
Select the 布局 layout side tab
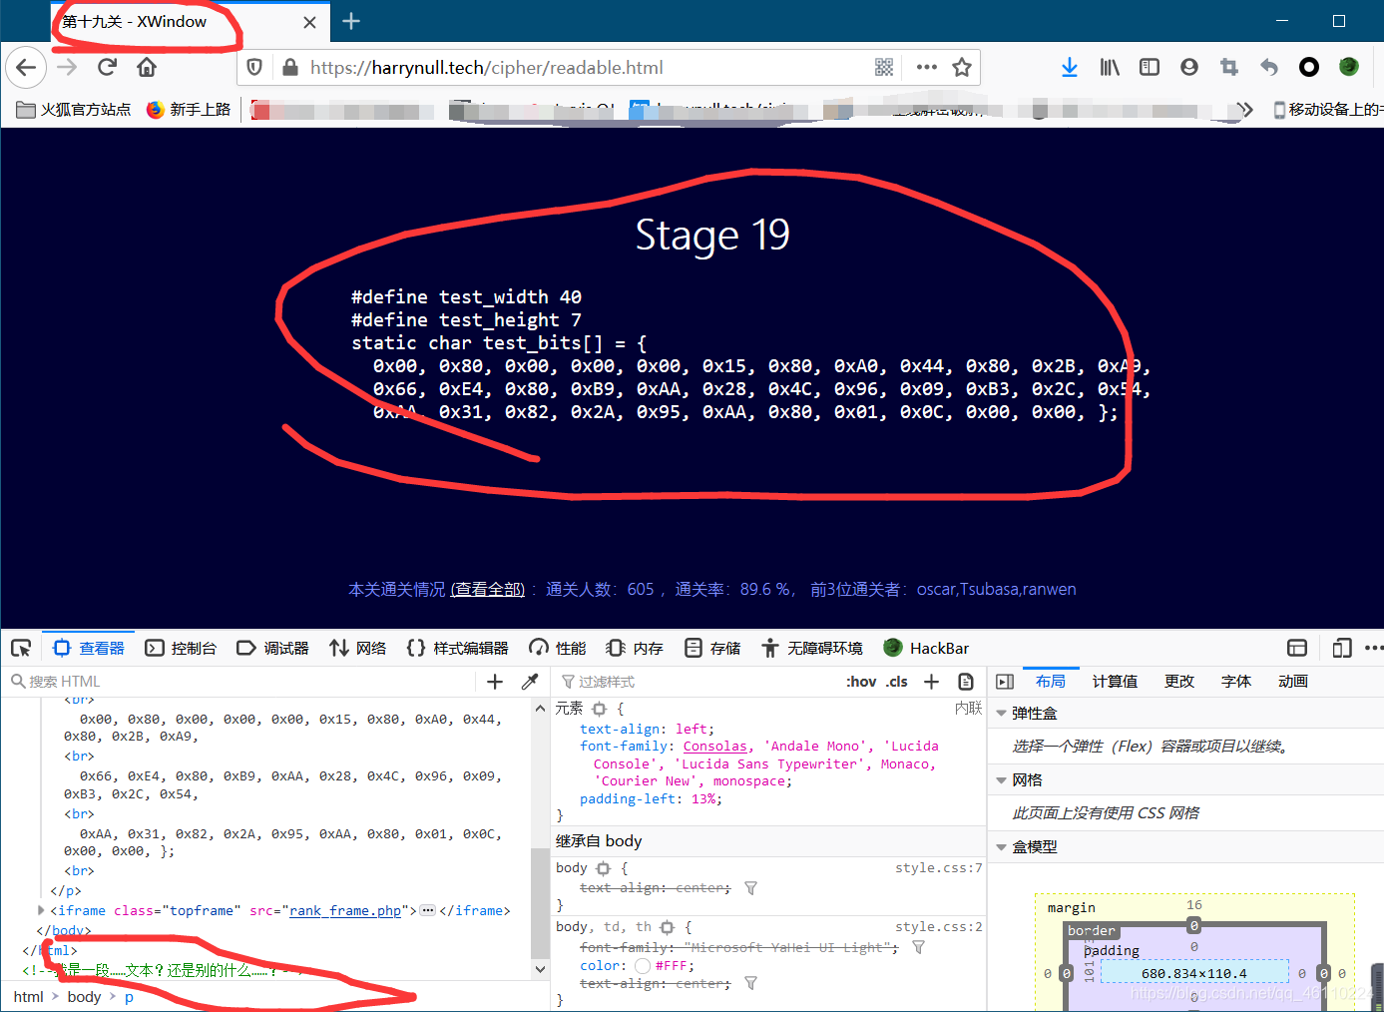pyautogui.click(x=1051, y=682)
